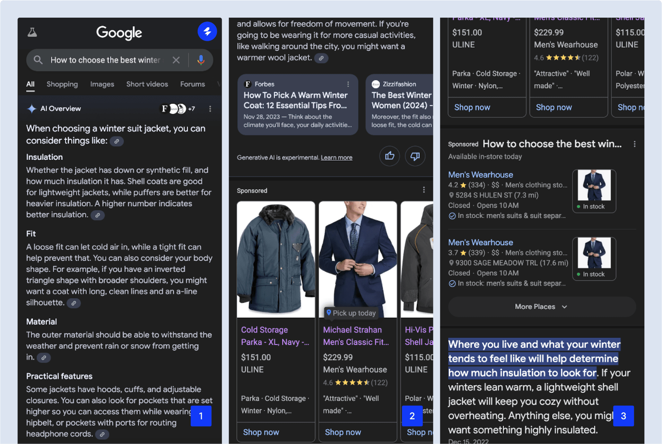
Task: Click location pin for 5284 S HULEN ST
Action: 451,195
